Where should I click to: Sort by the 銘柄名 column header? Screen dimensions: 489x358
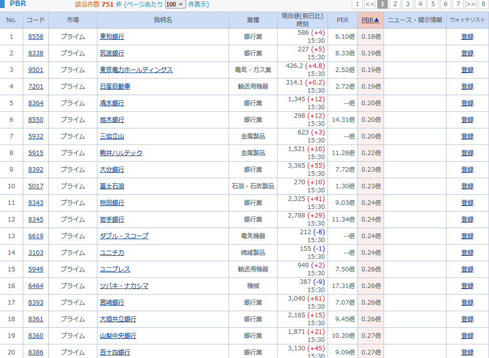click(164, 20)
